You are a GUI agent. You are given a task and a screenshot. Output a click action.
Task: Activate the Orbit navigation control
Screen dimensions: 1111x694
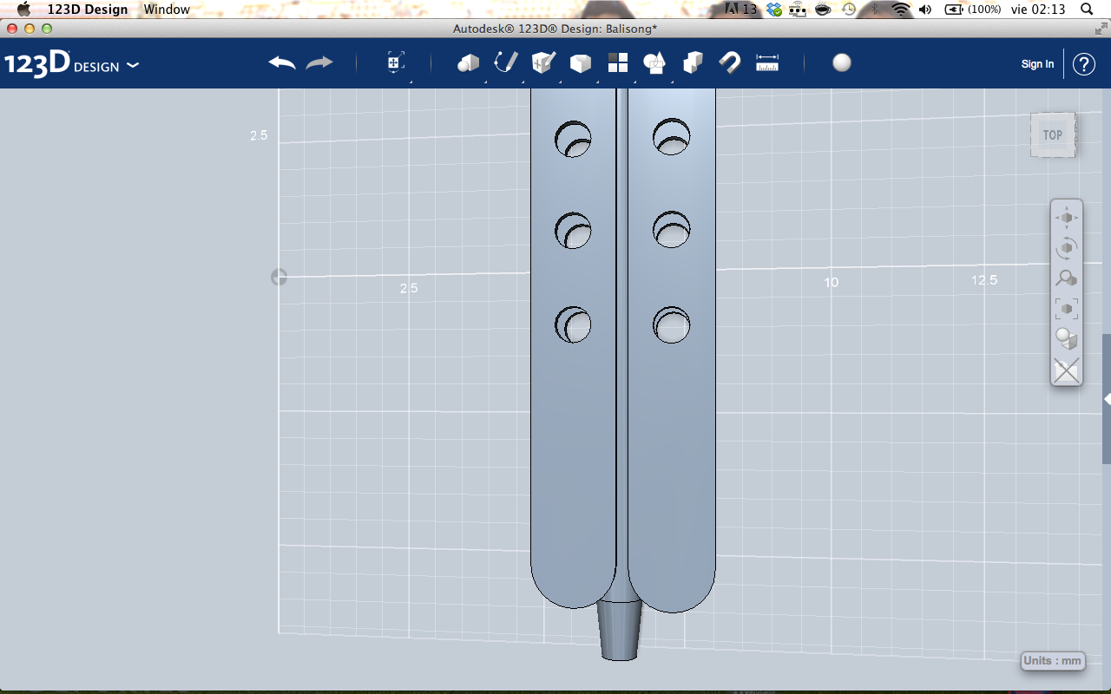point(1066,247)
